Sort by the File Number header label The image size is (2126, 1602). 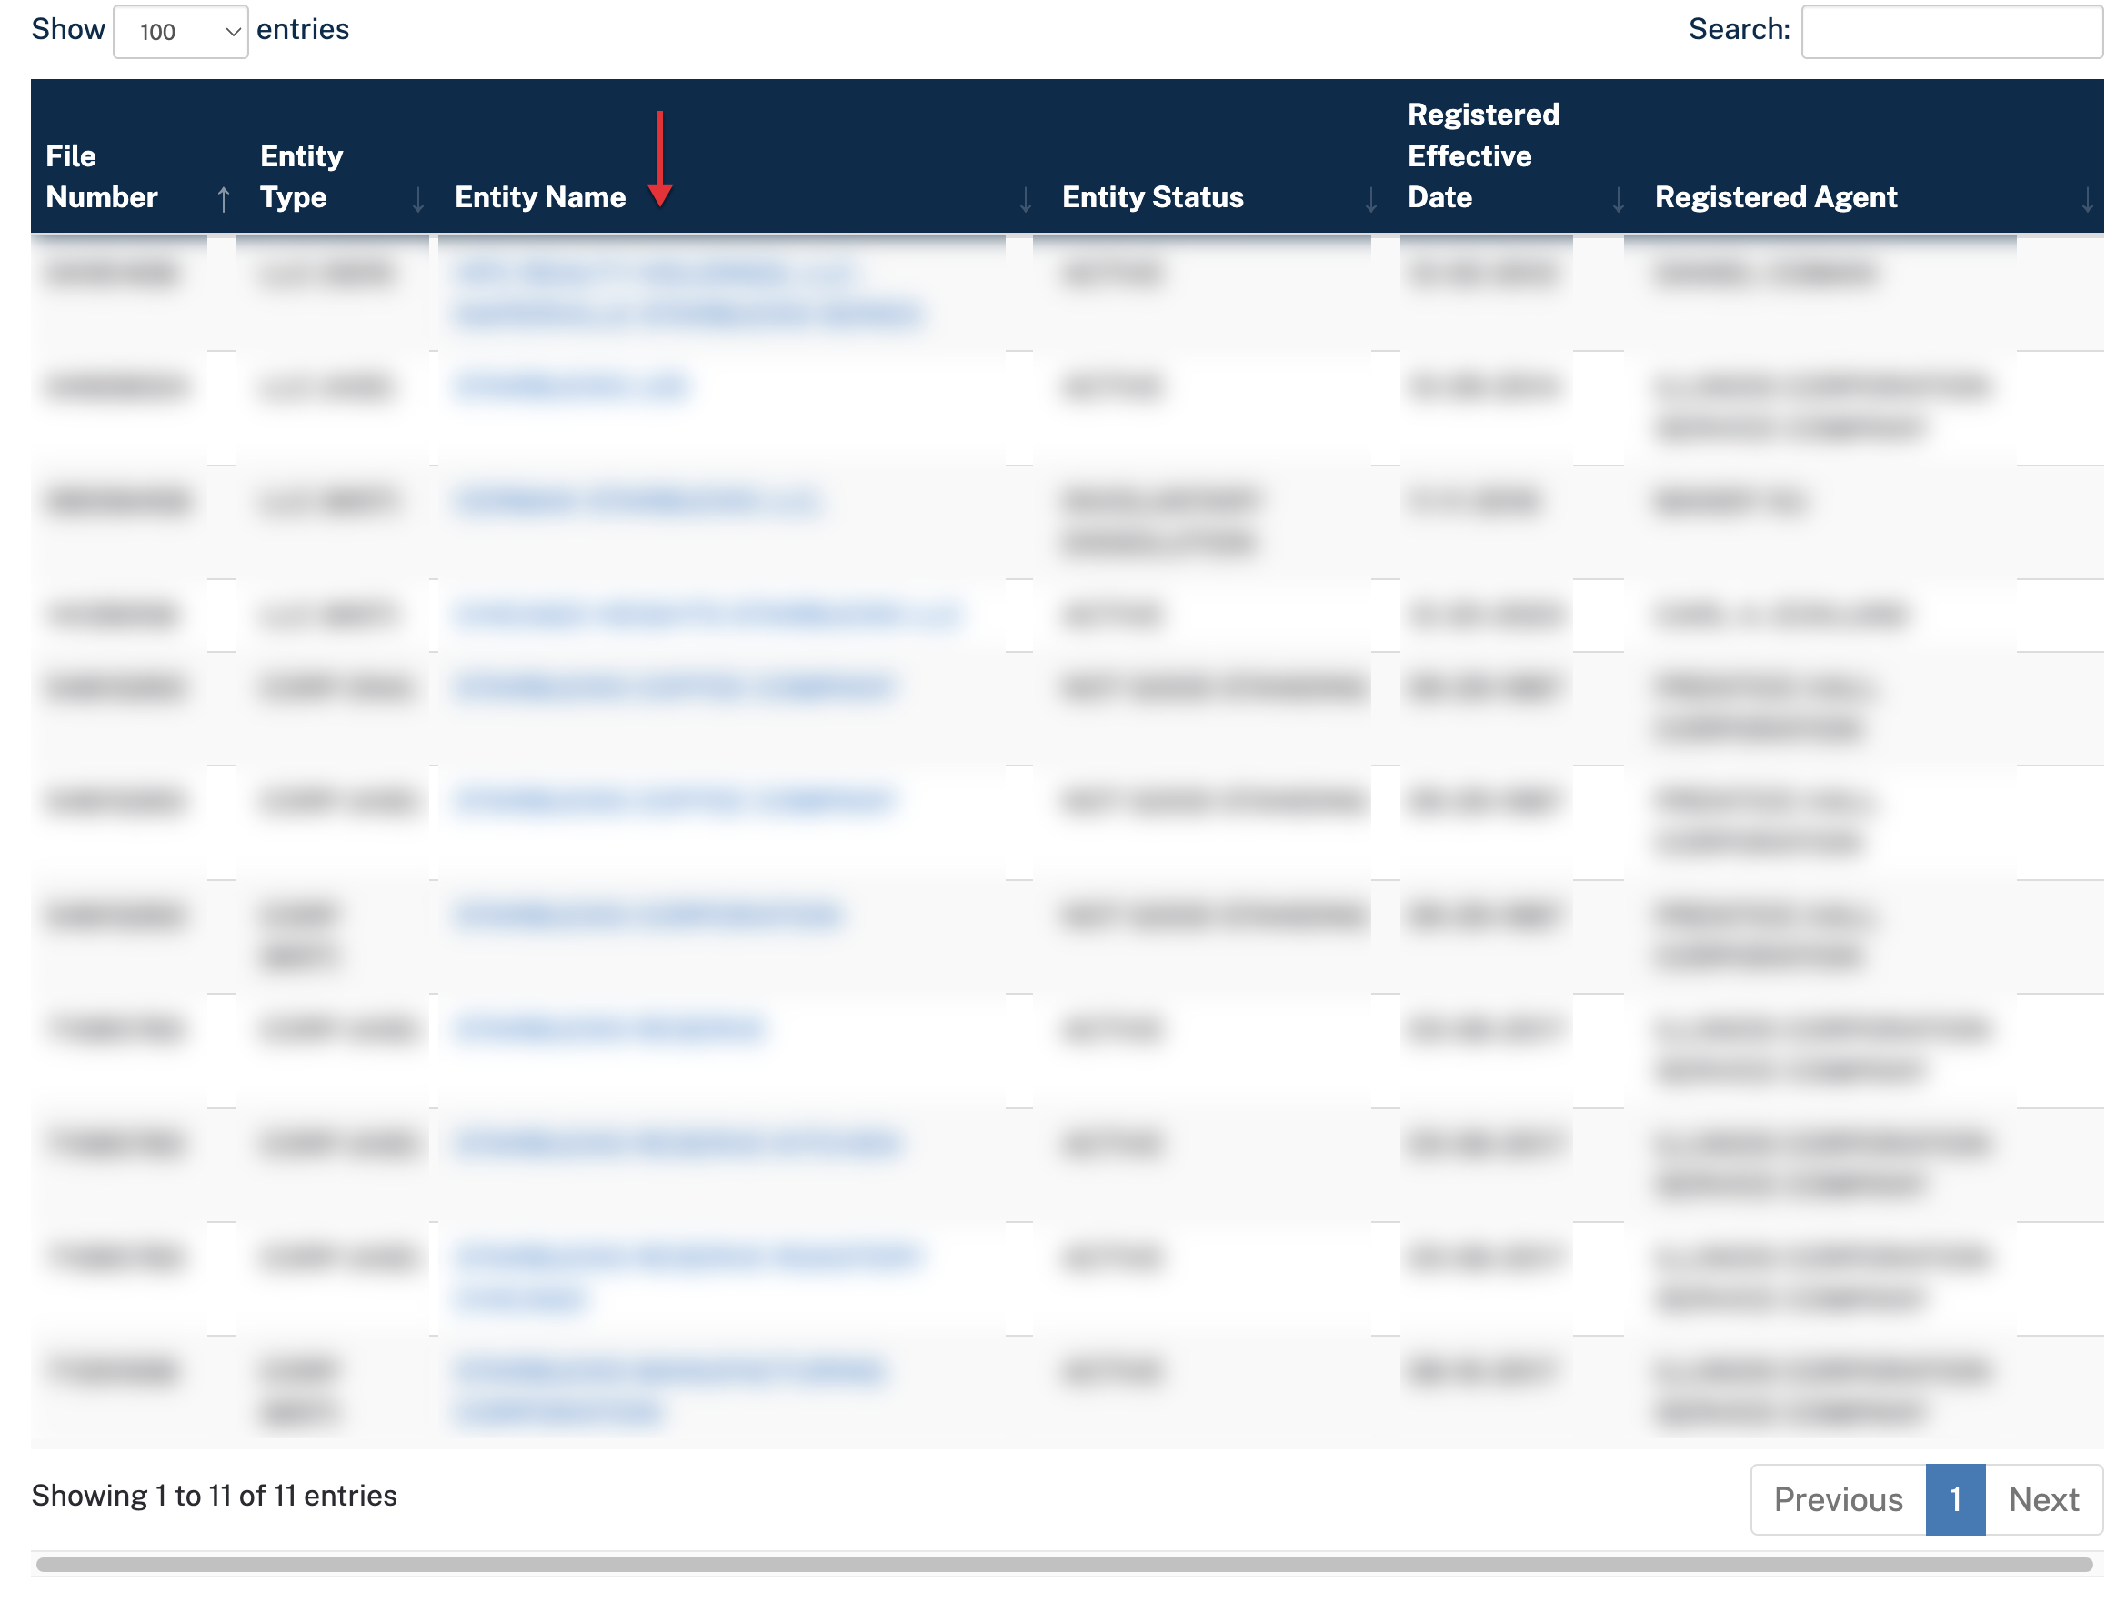coord(101,176)
